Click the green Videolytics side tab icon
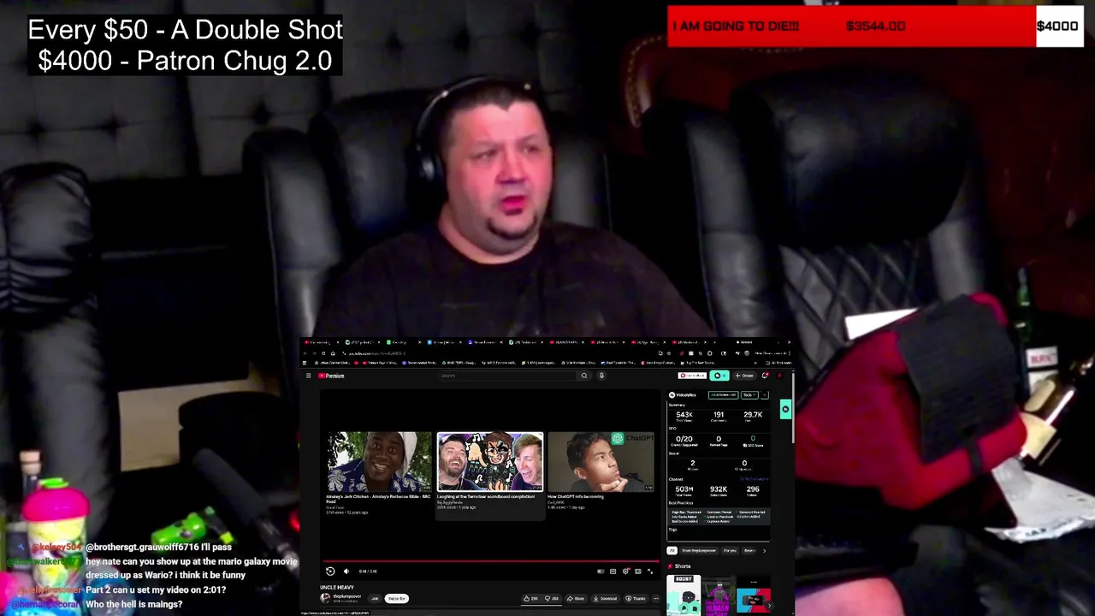The image size is (1095, 616). click(x=785, y=409)
